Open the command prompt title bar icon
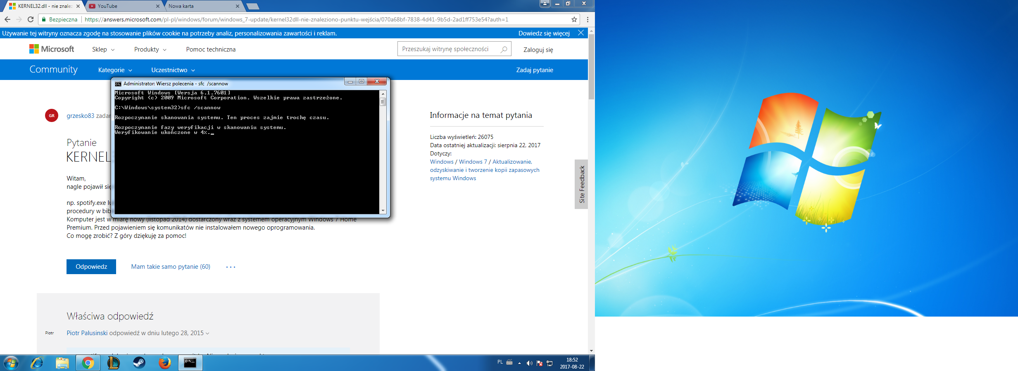This screenshot has height=371, width=1018. [x=118, y=84]
